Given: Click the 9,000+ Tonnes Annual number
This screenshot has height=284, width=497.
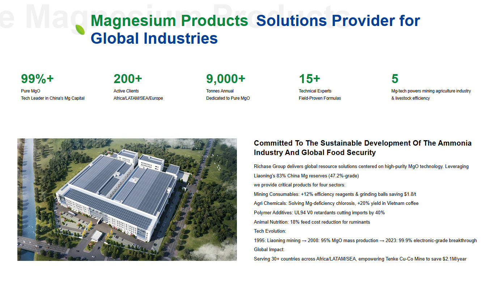Looking at the screenshot, I should [x=226, y=79].
